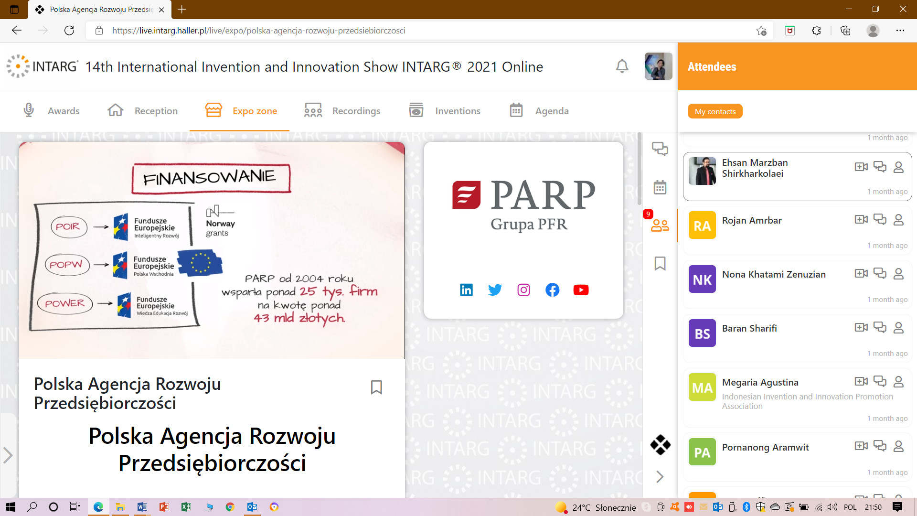Open File Explorer from the taskbar
Viewport: 917px width, 516px height.
pyautogui.click(x=120, y=507)
